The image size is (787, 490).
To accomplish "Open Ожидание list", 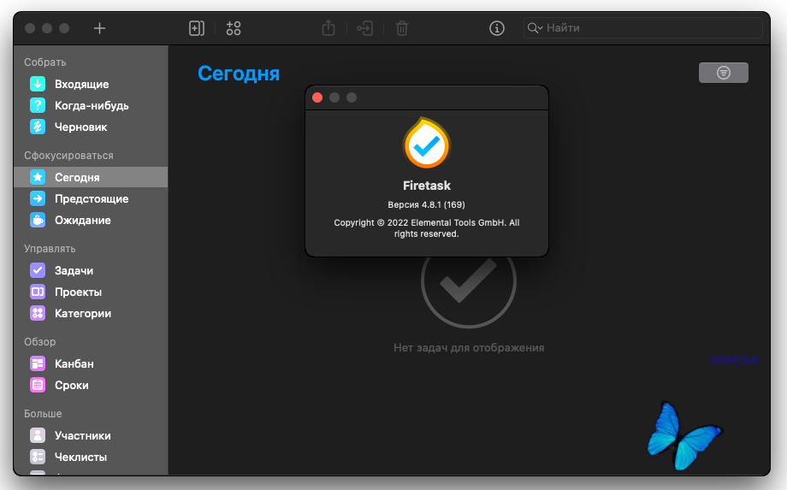I will 91,220.
